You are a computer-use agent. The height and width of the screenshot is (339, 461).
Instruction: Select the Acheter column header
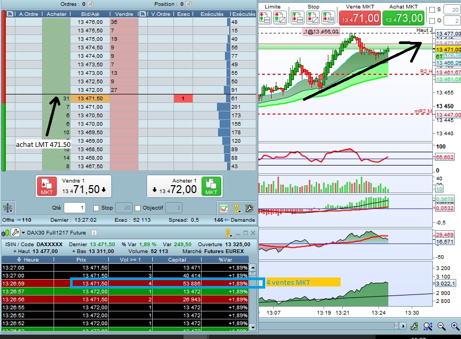pos(56,14)
